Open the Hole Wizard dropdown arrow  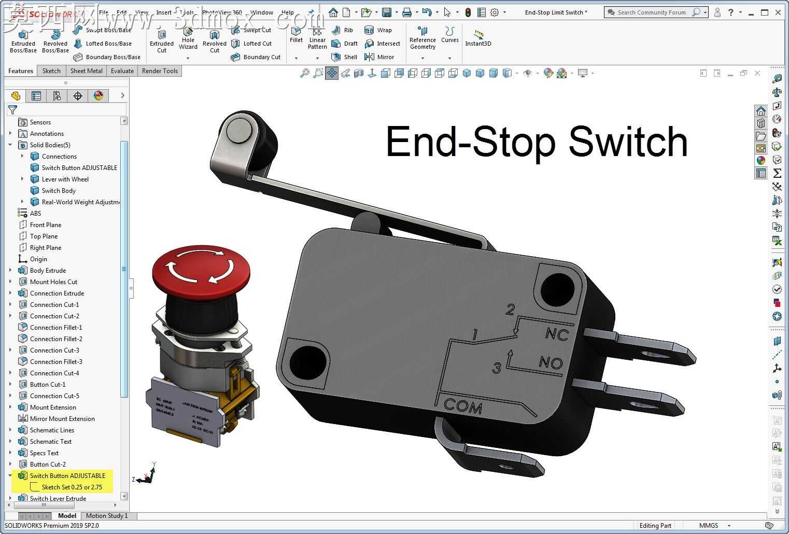pyautogui.click(x=188, y=58)
